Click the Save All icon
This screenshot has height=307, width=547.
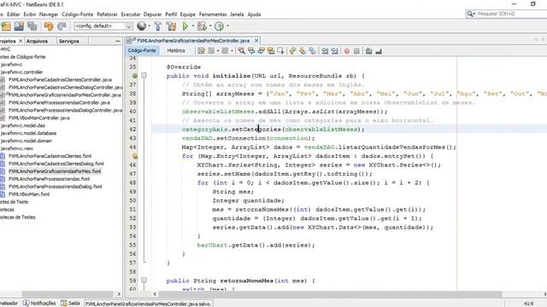pyautogui.click(x=32, y=26)
